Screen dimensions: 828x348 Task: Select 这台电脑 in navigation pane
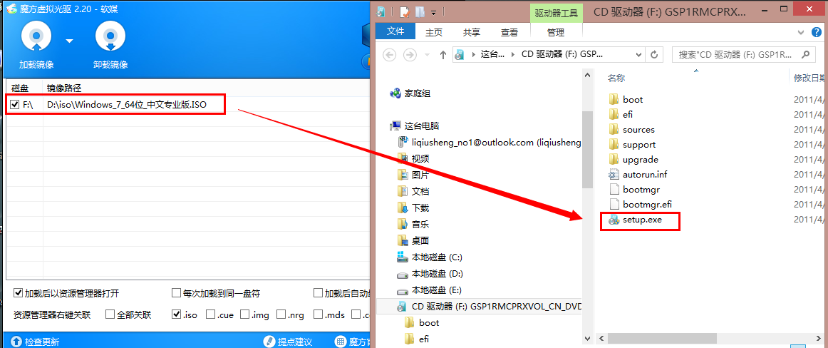(x=415, y=126)
